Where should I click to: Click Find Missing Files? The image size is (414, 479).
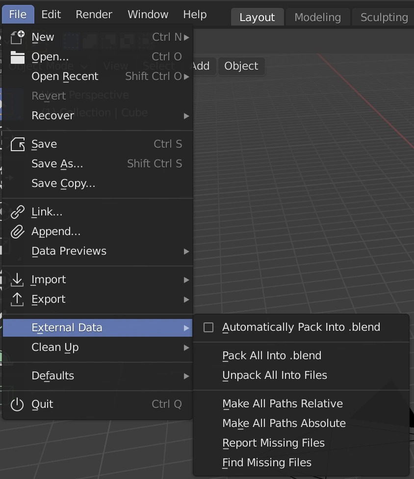(x=267, y=462)
